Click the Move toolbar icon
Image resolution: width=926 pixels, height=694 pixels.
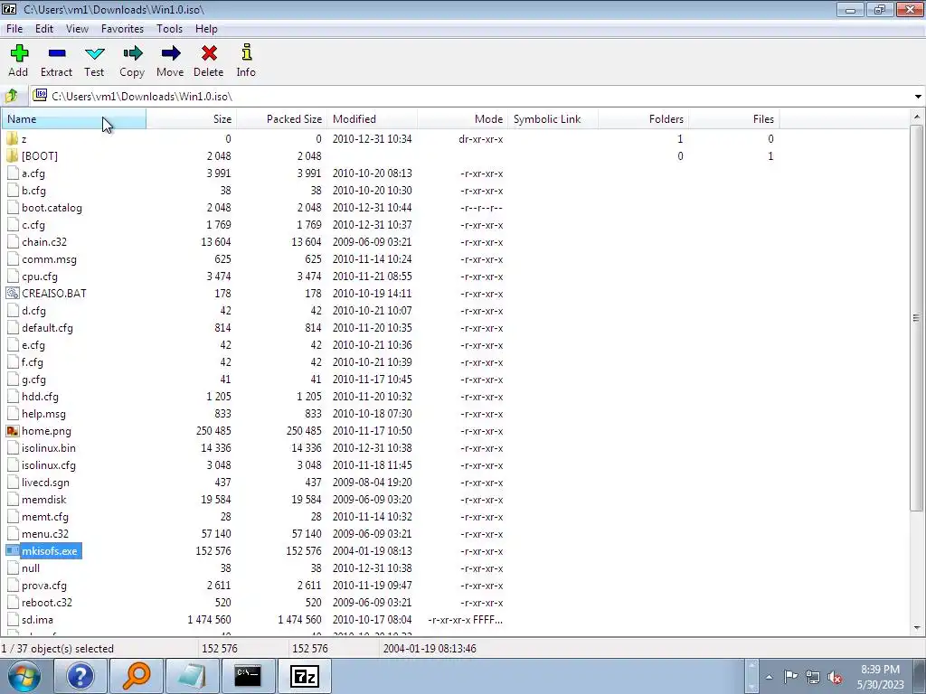click(x=171, y=53)
